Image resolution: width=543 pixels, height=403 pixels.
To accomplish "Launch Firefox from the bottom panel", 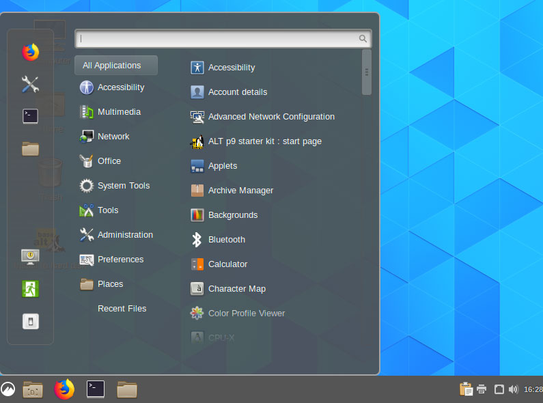I will 64,389.
